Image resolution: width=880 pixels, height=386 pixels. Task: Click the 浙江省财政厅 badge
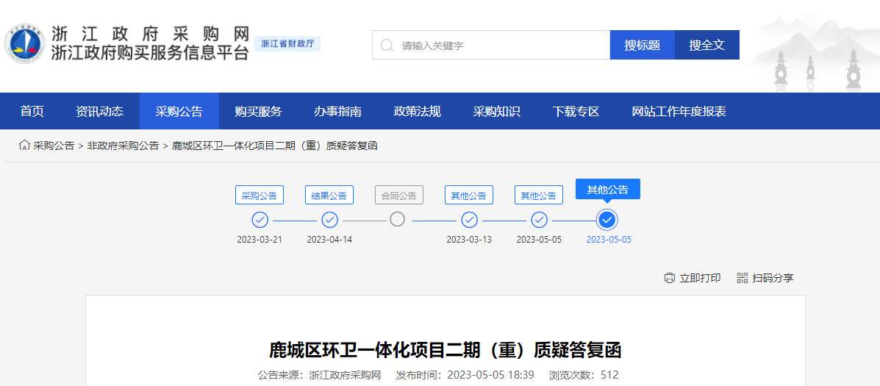(287, 44)
